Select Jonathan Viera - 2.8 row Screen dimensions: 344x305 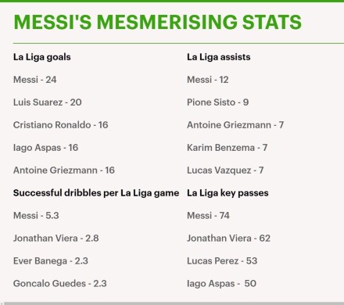(x=56, y=239)
